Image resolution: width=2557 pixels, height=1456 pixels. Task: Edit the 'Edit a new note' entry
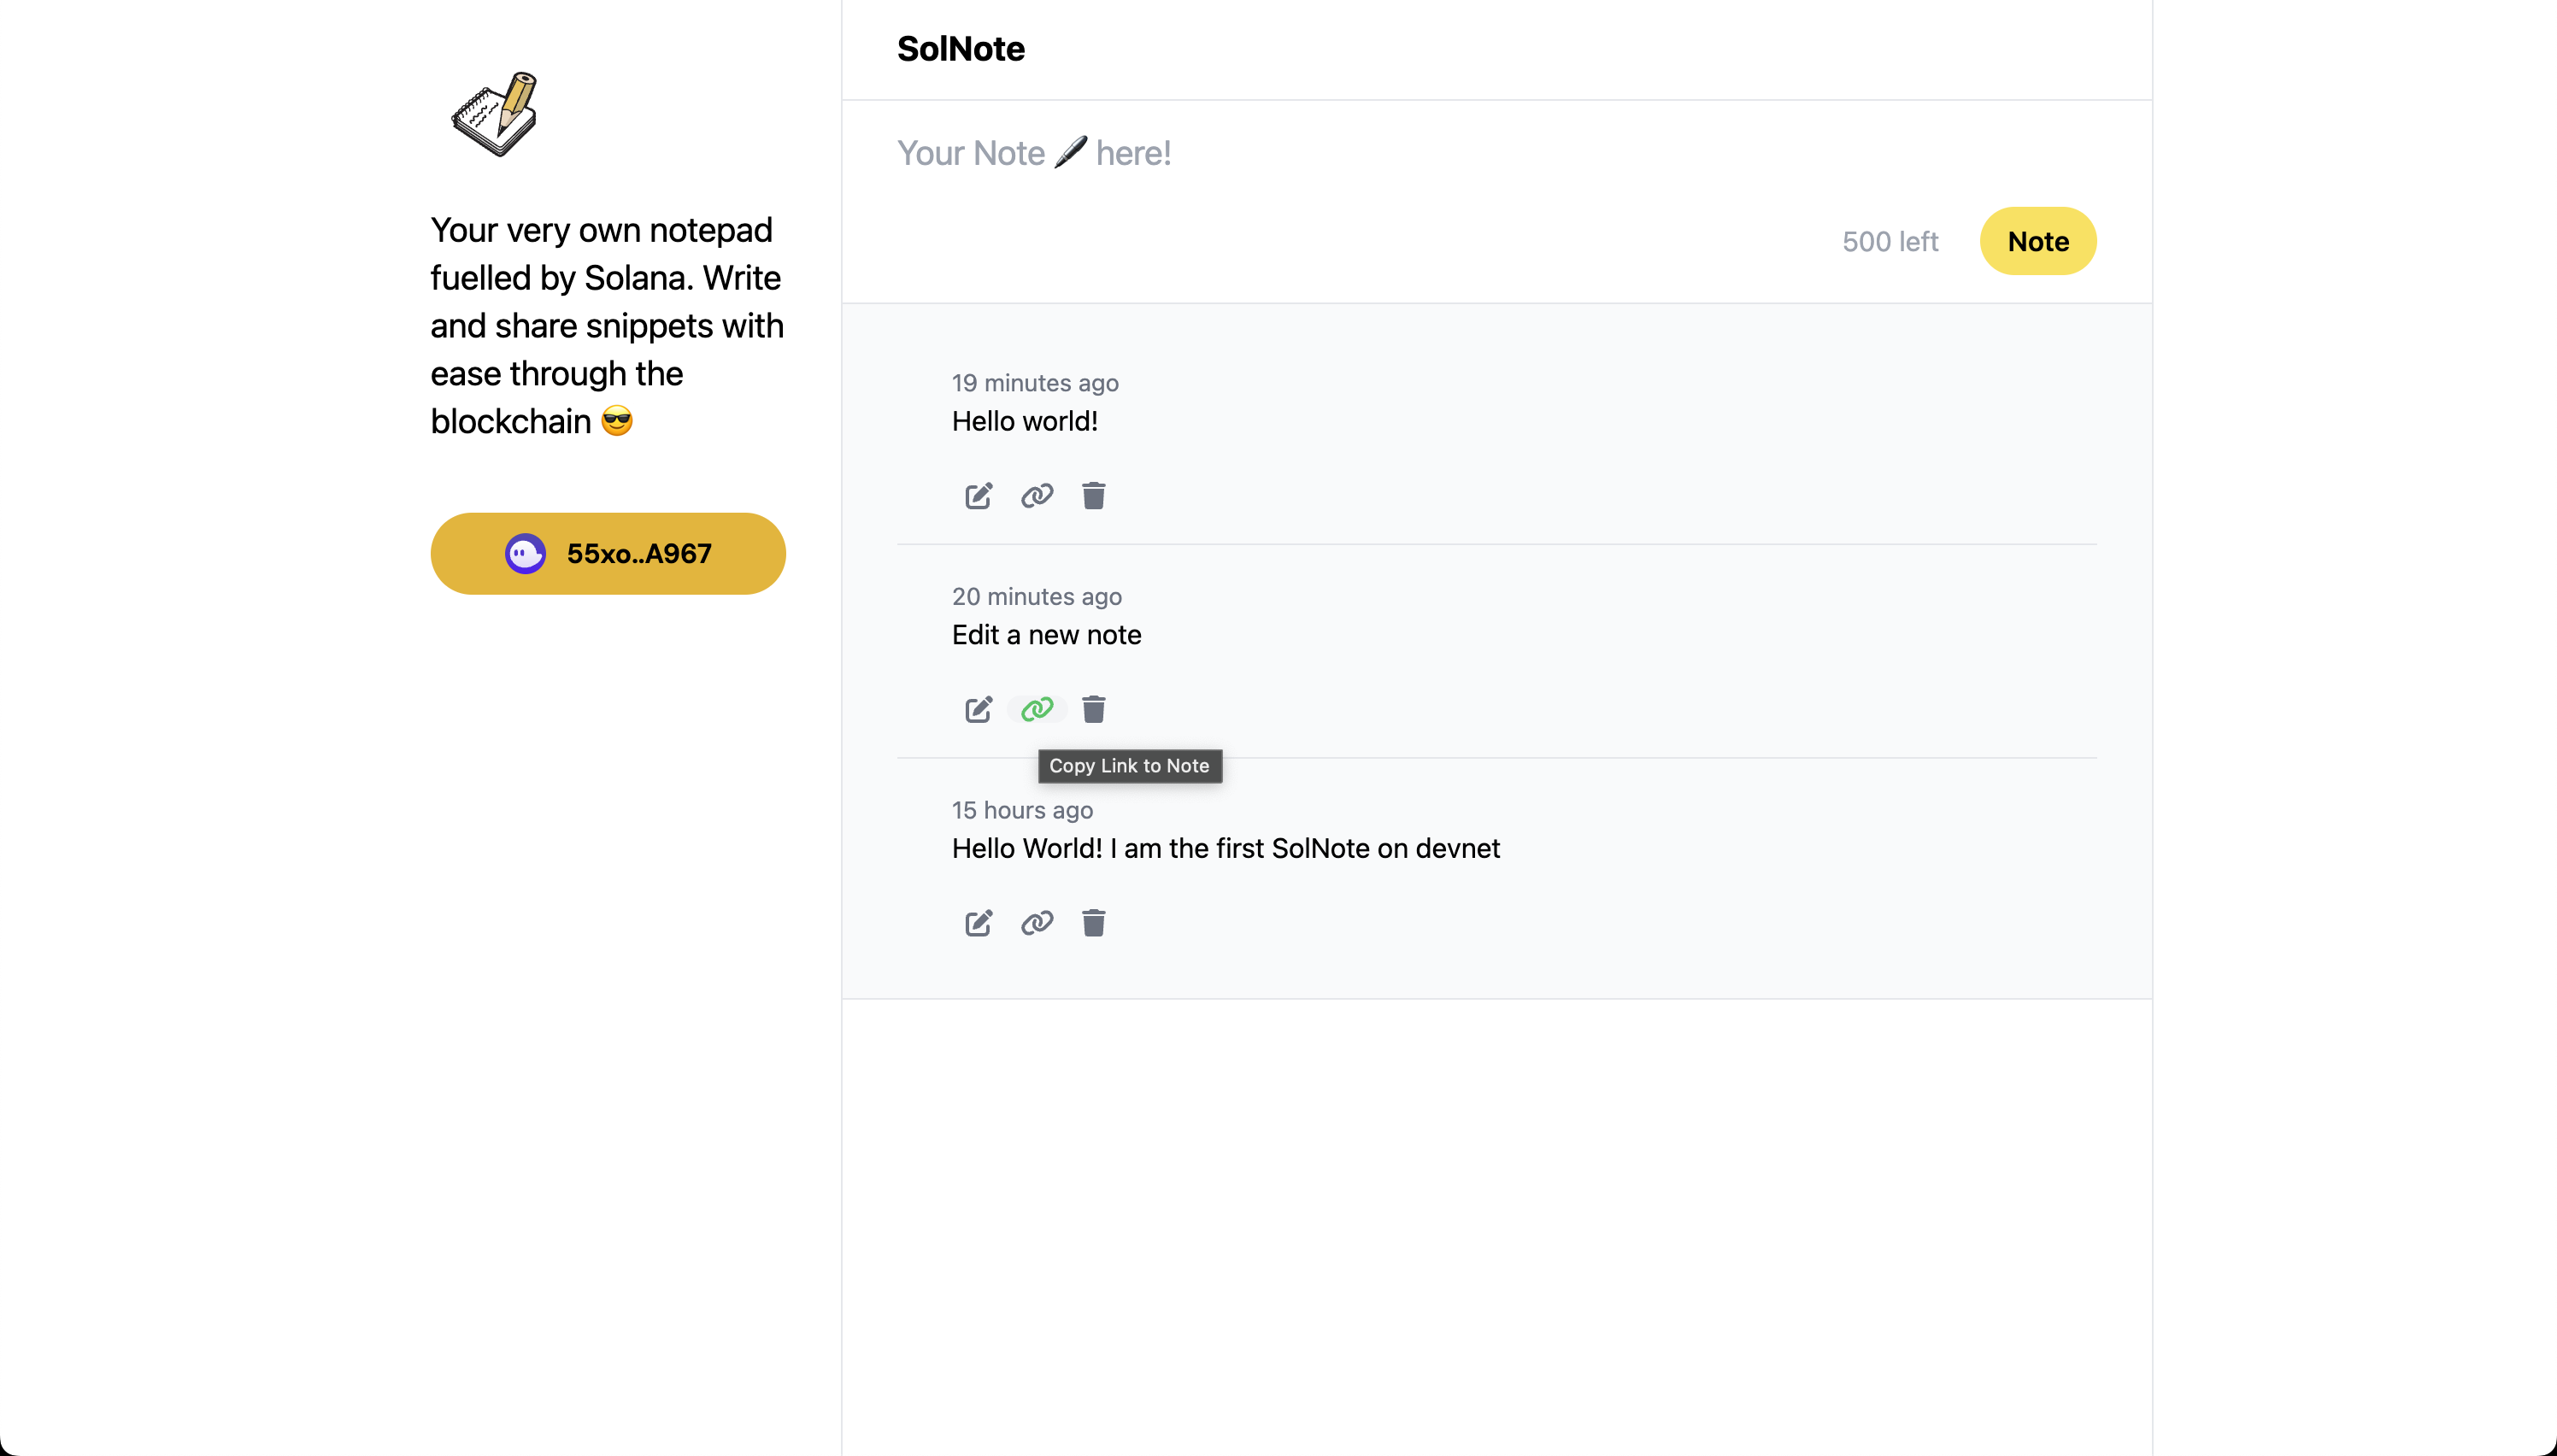(978, 710)
